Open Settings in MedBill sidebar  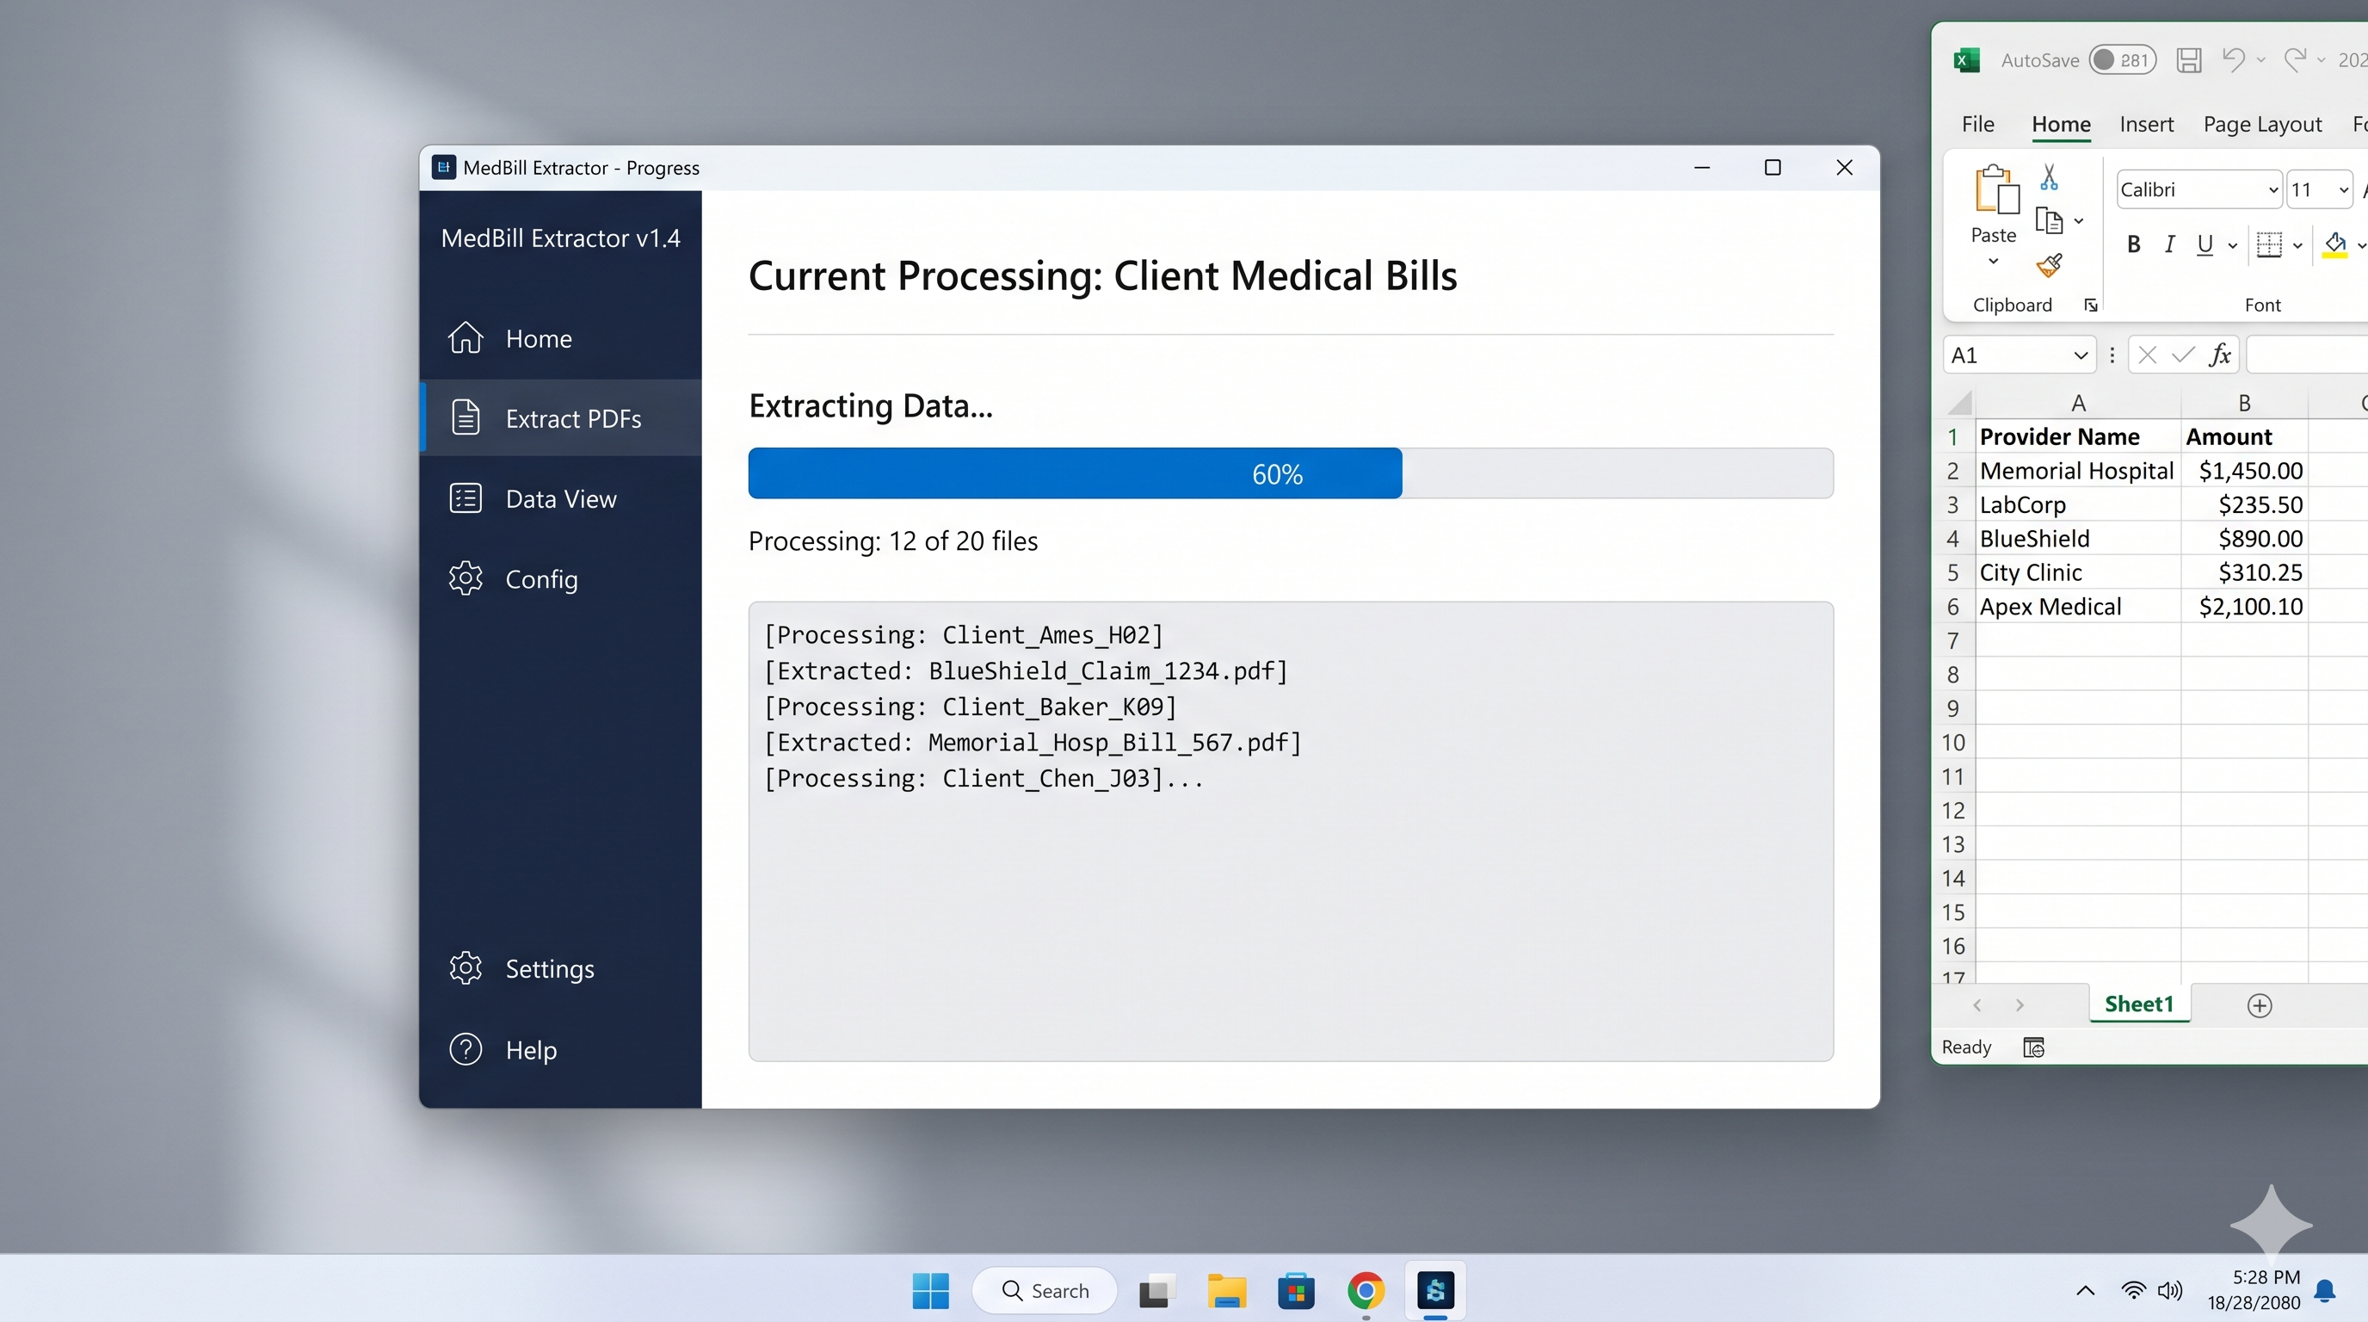tap(561, 968)
